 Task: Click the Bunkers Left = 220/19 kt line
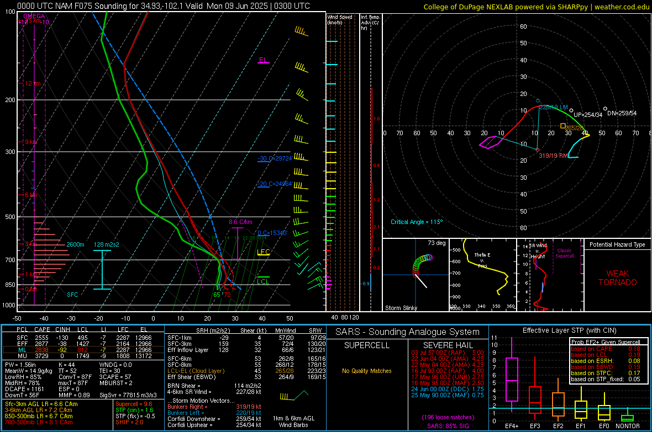coord(214,413)
